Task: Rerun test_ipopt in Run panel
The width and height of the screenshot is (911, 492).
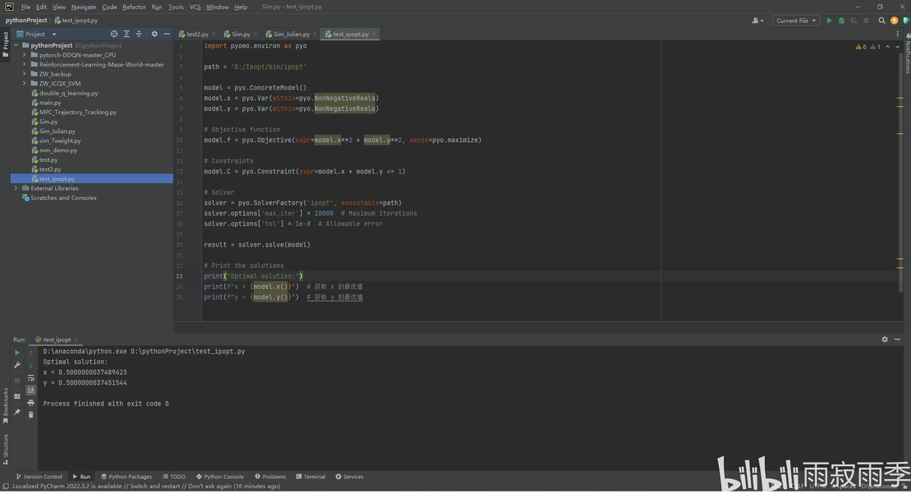Action: tap(17, 353)
